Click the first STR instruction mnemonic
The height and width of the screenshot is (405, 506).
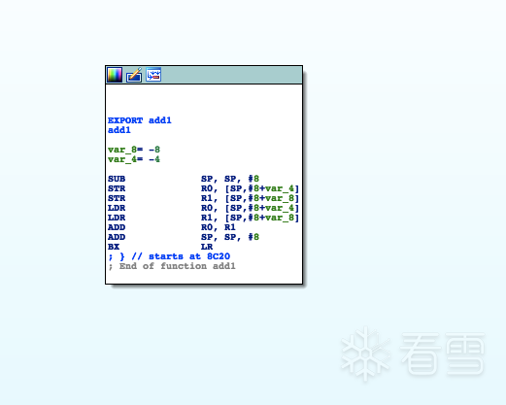[x=117, y=188]
